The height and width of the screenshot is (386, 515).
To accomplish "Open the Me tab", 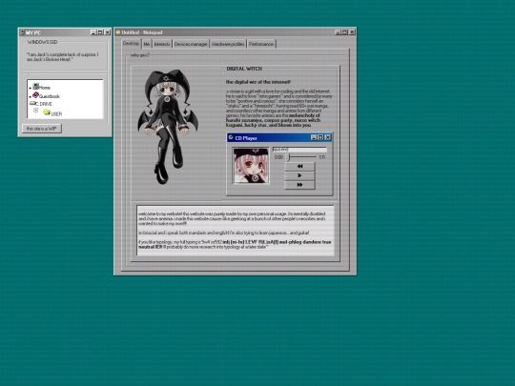I will pos(147,44).
